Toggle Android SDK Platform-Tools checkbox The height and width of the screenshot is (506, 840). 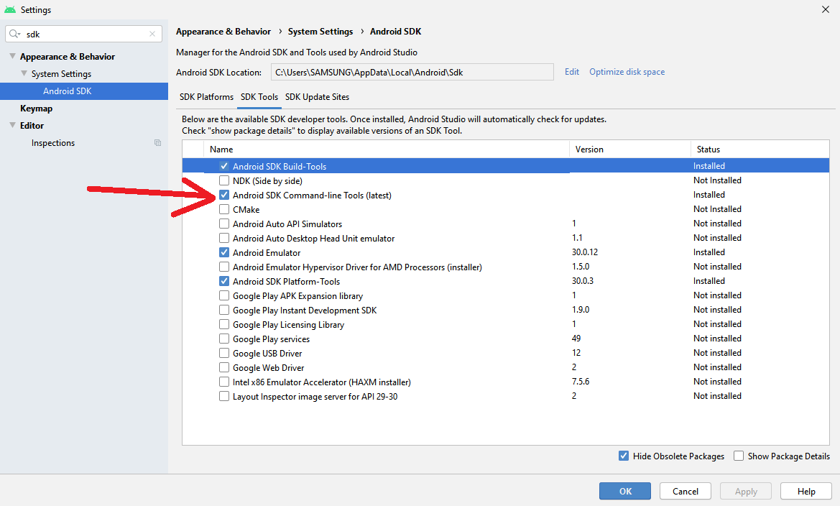tap(224, 282)
